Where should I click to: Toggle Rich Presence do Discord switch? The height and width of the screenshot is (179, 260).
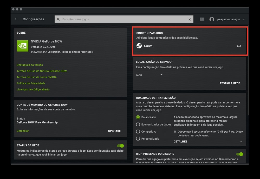(x=240, y=154)
